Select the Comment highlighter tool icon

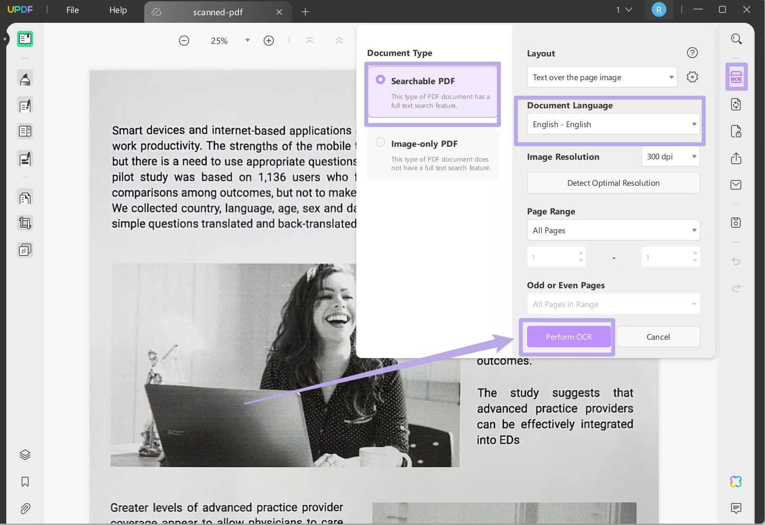pyautogui.click(x=25, y=78)
